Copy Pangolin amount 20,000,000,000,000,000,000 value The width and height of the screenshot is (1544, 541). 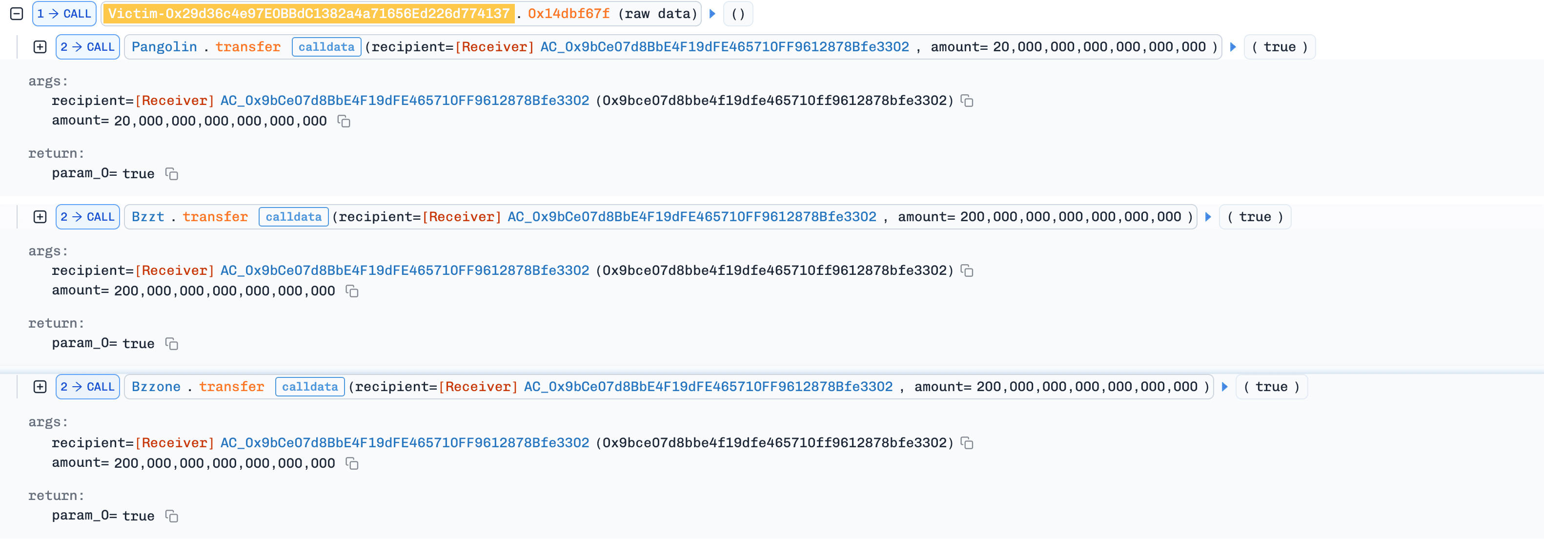click(x=344, y=121)
